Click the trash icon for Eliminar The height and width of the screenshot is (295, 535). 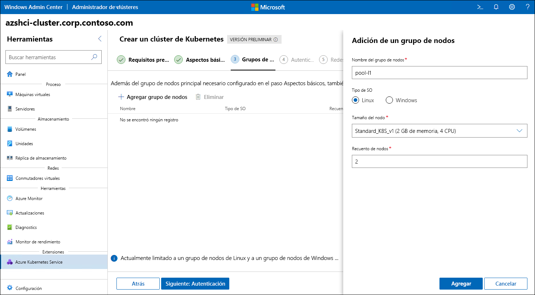coord(198,97)
